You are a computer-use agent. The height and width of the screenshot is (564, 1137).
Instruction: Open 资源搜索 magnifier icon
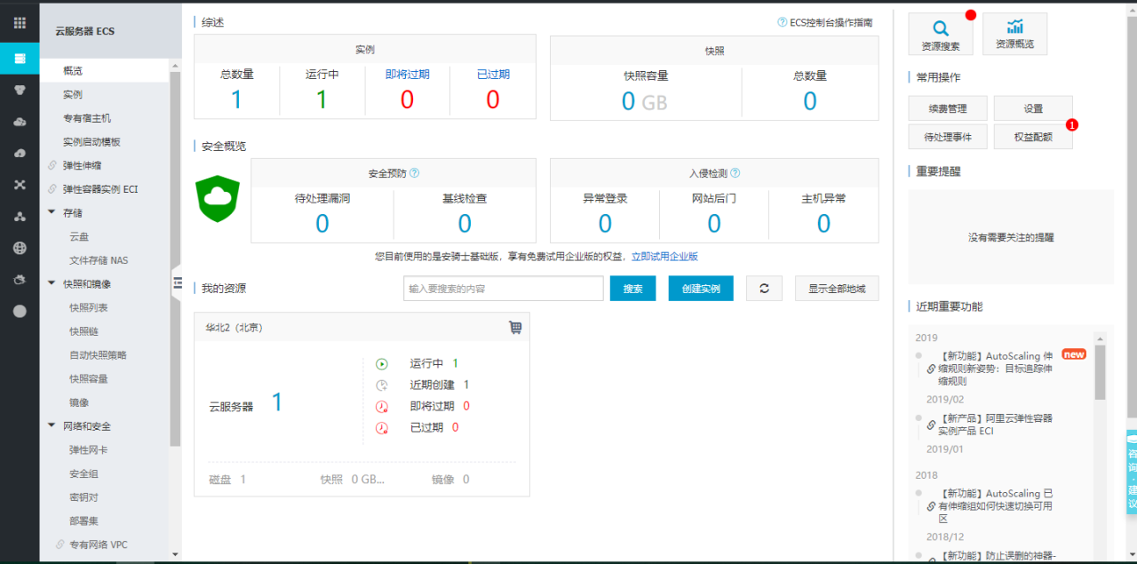(x=940, y=28)
